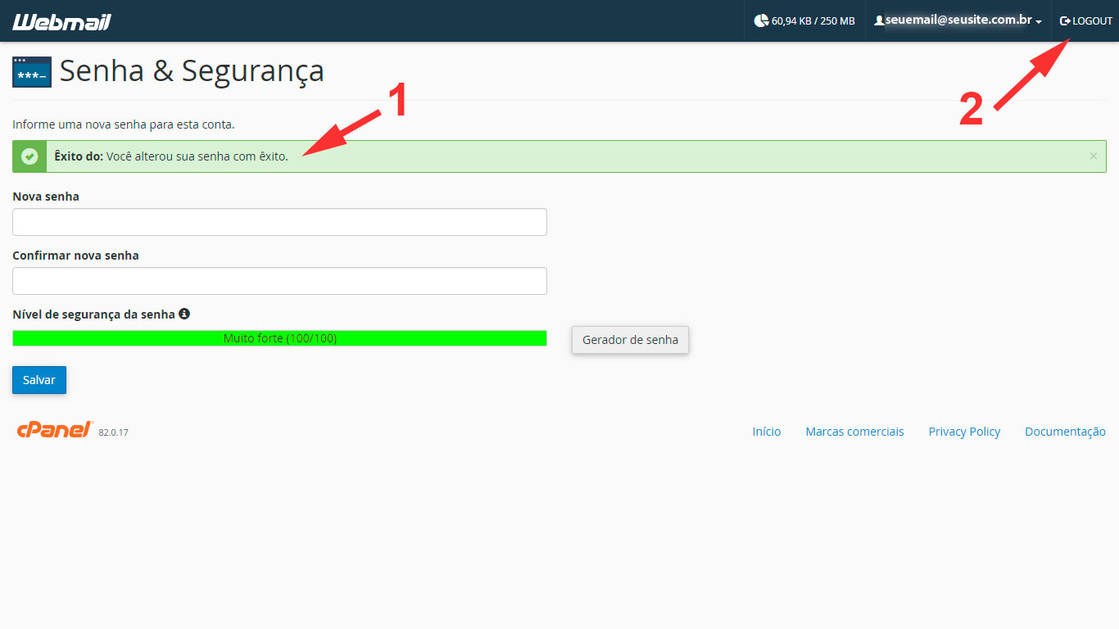1119x629 pixels.
Task: Open the Gerador de senha tool
Action: (x=630, y=340)
